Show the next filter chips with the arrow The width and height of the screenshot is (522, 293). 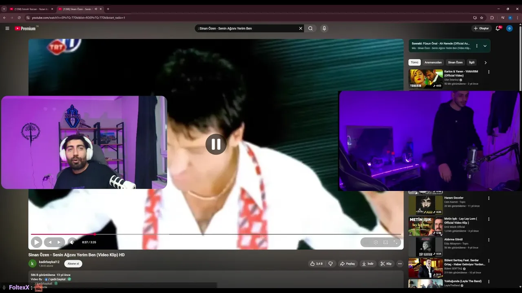[485, 63]
